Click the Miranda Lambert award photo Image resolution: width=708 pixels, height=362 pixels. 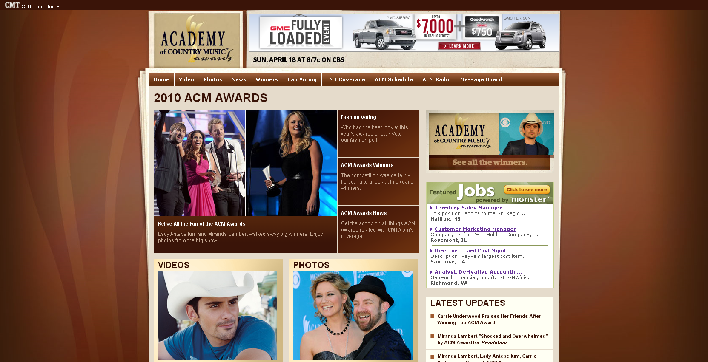click(x=291, y=162)
